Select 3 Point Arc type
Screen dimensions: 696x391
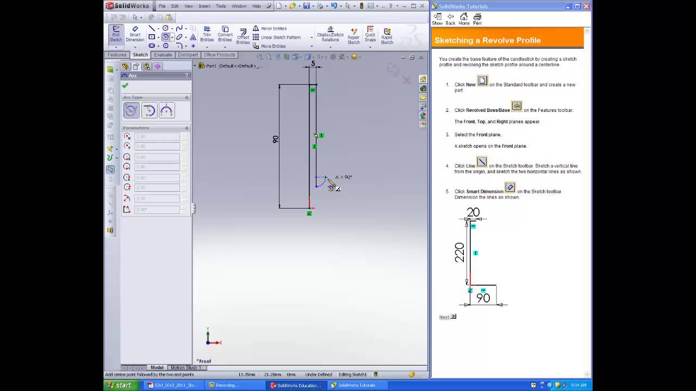pos(166,110)
